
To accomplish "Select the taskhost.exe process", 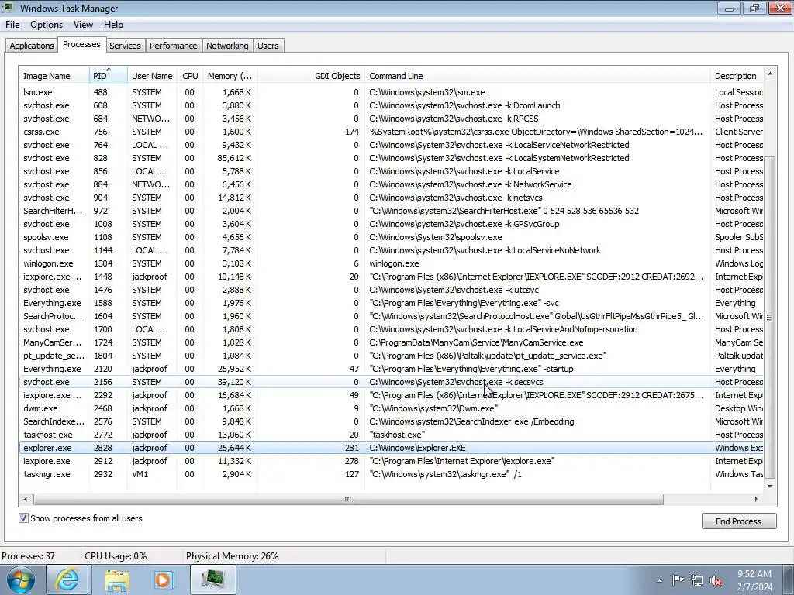I will 391,434.
